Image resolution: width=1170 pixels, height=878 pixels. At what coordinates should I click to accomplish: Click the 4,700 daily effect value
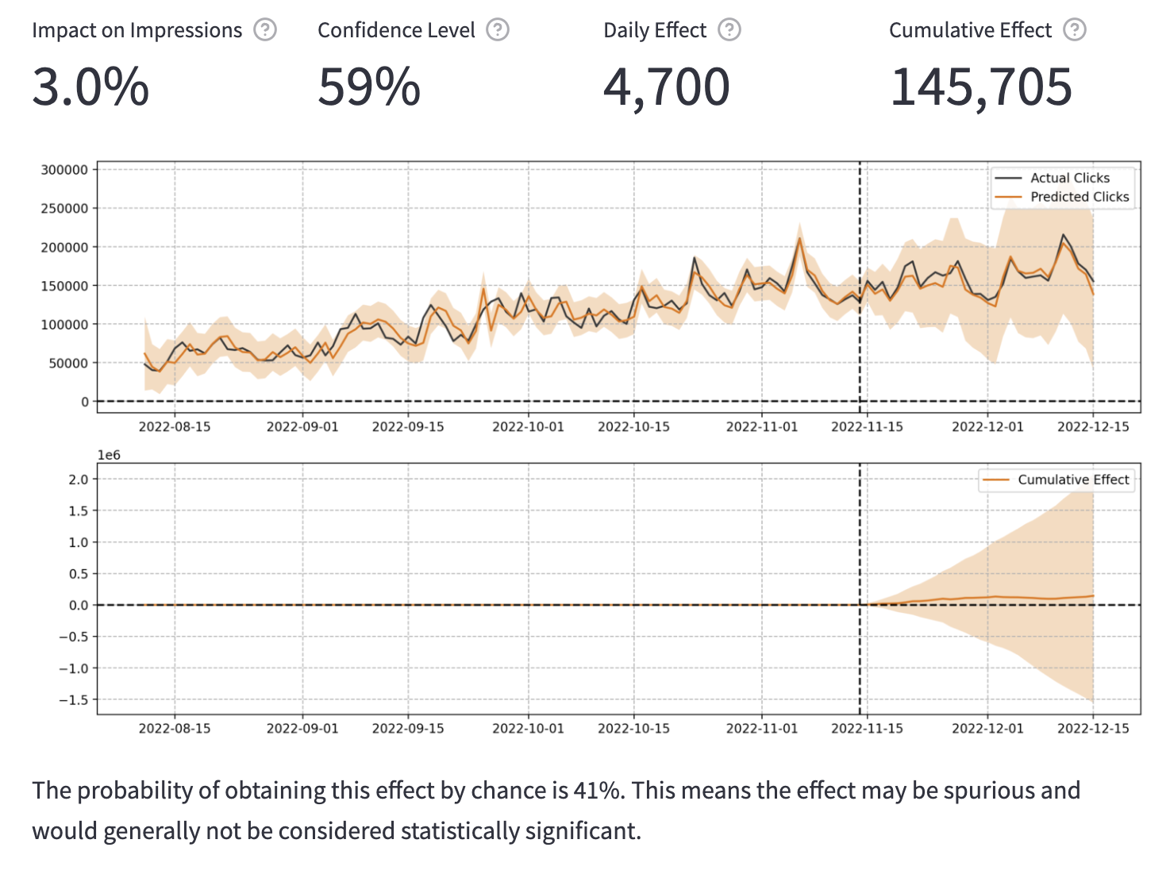click(x=666, y=87)
